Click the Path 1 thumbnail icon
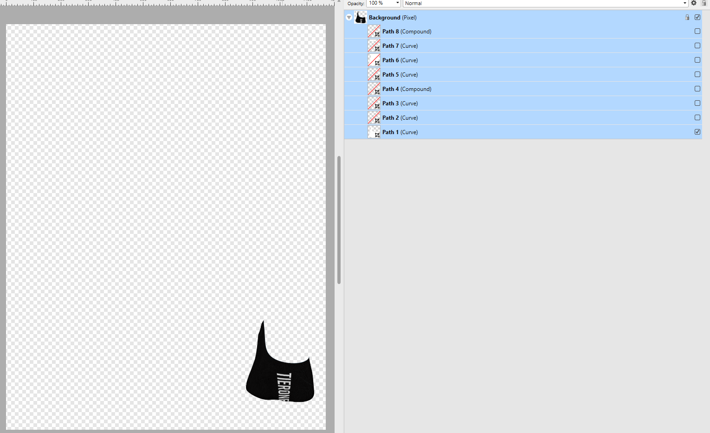The width and height of the screenshot is (710, 433). pos(374,132)
